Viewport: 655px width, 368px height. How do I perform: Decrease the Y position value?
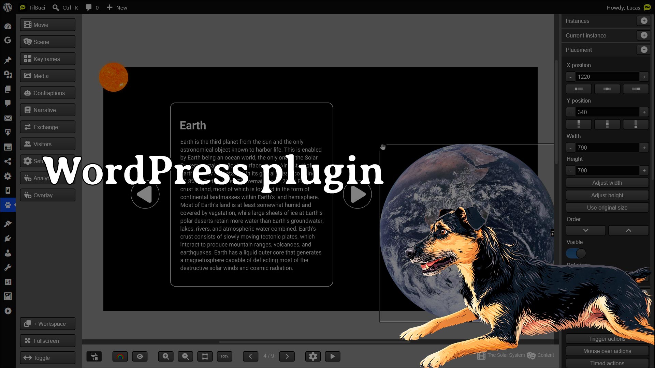(570, 112)
